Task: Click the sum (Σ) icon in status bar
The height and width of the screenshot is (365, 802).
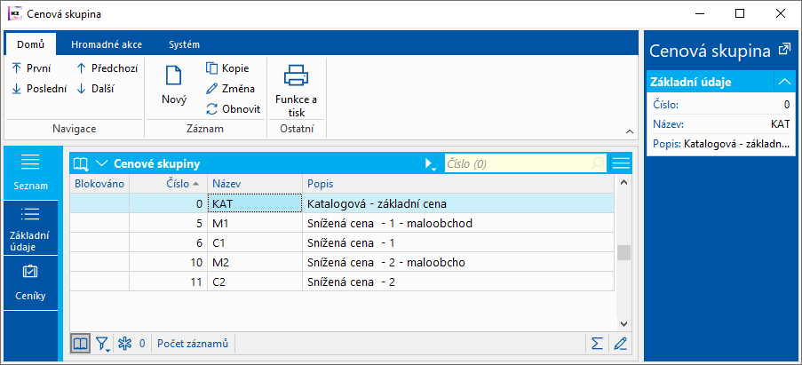Action: [x=597, y=344]
